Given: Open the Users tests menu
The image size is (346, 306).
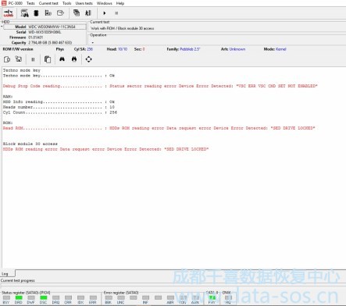Looking at the screenshot, I should pyautogui.click(x=84, y=3).
